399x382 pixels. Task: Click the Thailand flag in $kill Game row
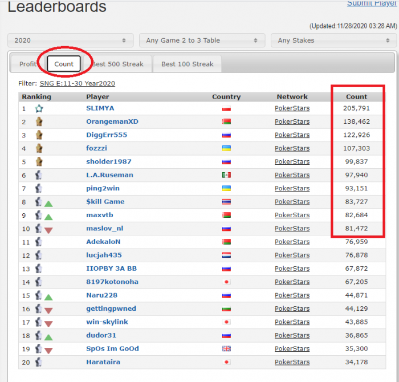pos(226,202)
